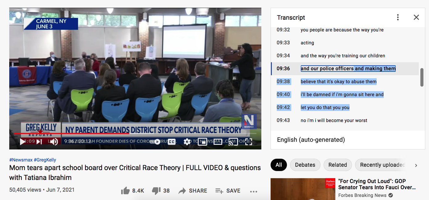Image resolution: width=429 pixels, height=200 pixels.
Task: Show more filter chips with right arrow
Action: [x=416, y=165]
